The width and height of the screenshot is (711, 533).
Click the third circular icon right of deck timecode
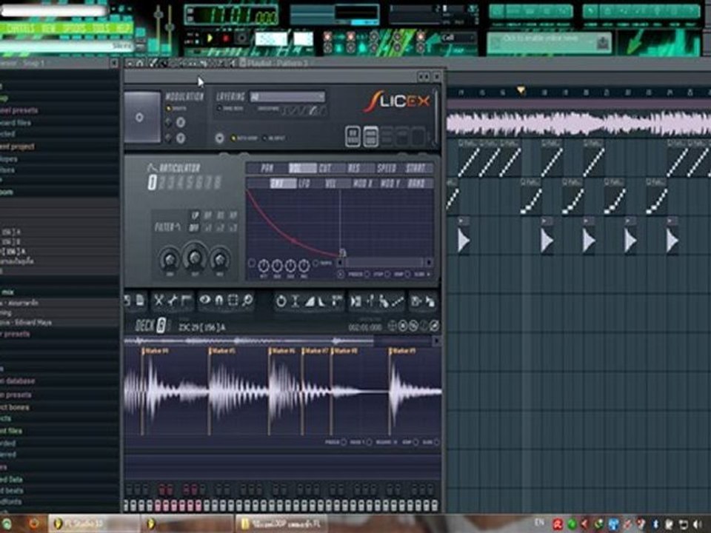point(413,326)
